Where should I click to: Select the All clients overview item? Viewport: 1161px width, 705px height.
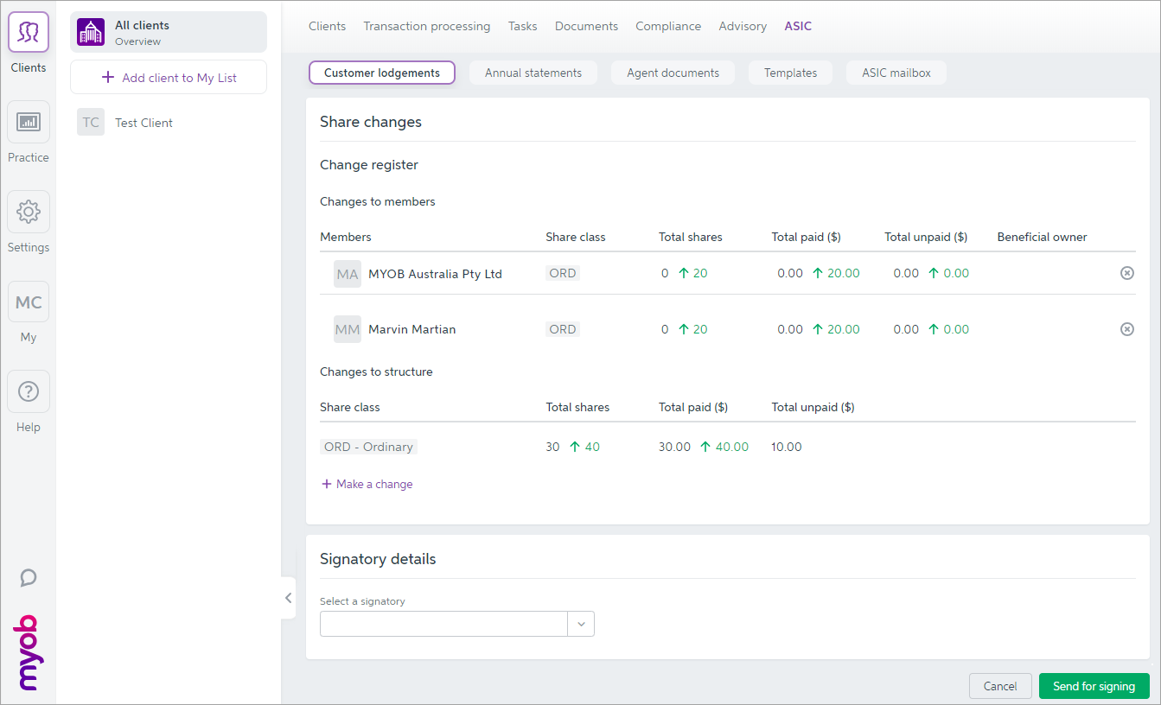tap(169, 32)
